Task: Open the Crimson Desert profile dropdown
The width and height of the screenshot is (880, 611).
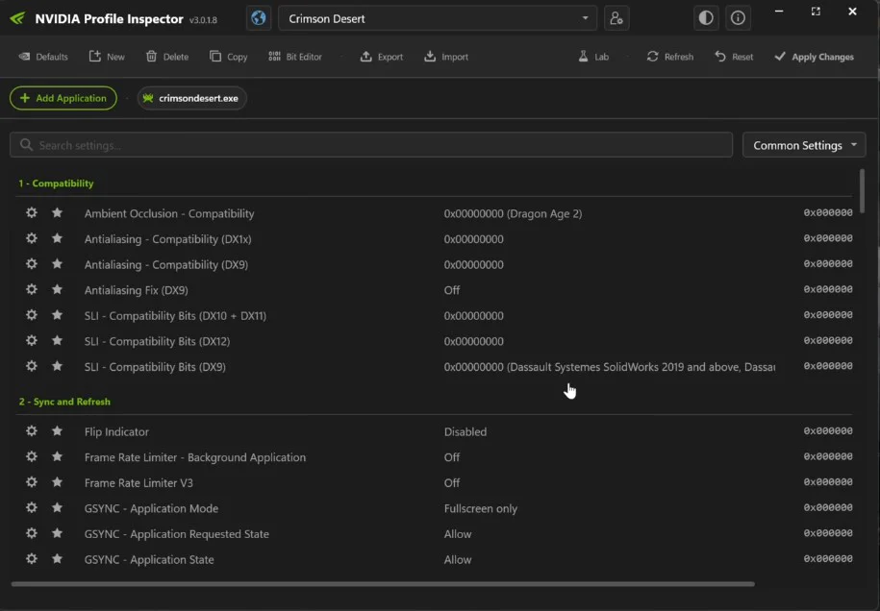Action: pyautogui.click(x=438, y=18)
